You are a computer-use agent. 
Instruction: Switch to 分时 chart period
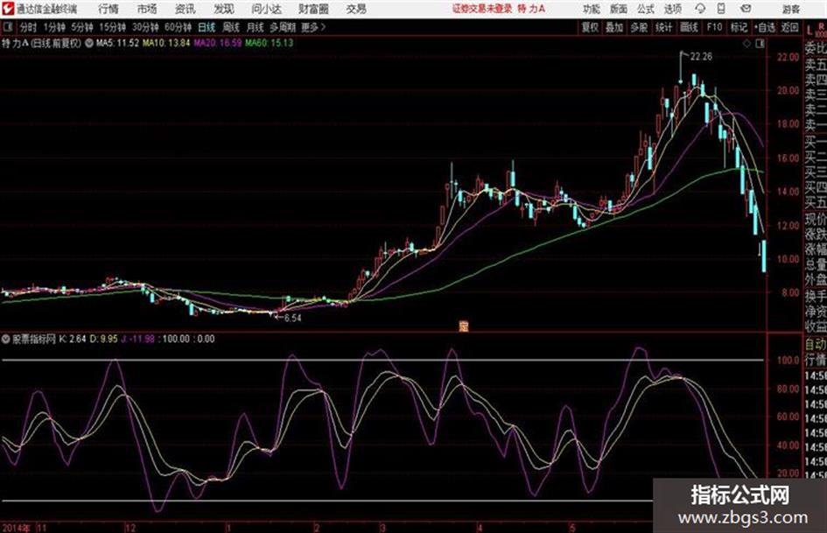tap(28, 27)
